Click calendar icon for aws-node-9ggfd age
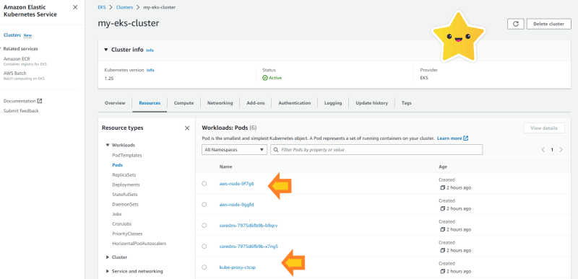 [x=442, y=208]
